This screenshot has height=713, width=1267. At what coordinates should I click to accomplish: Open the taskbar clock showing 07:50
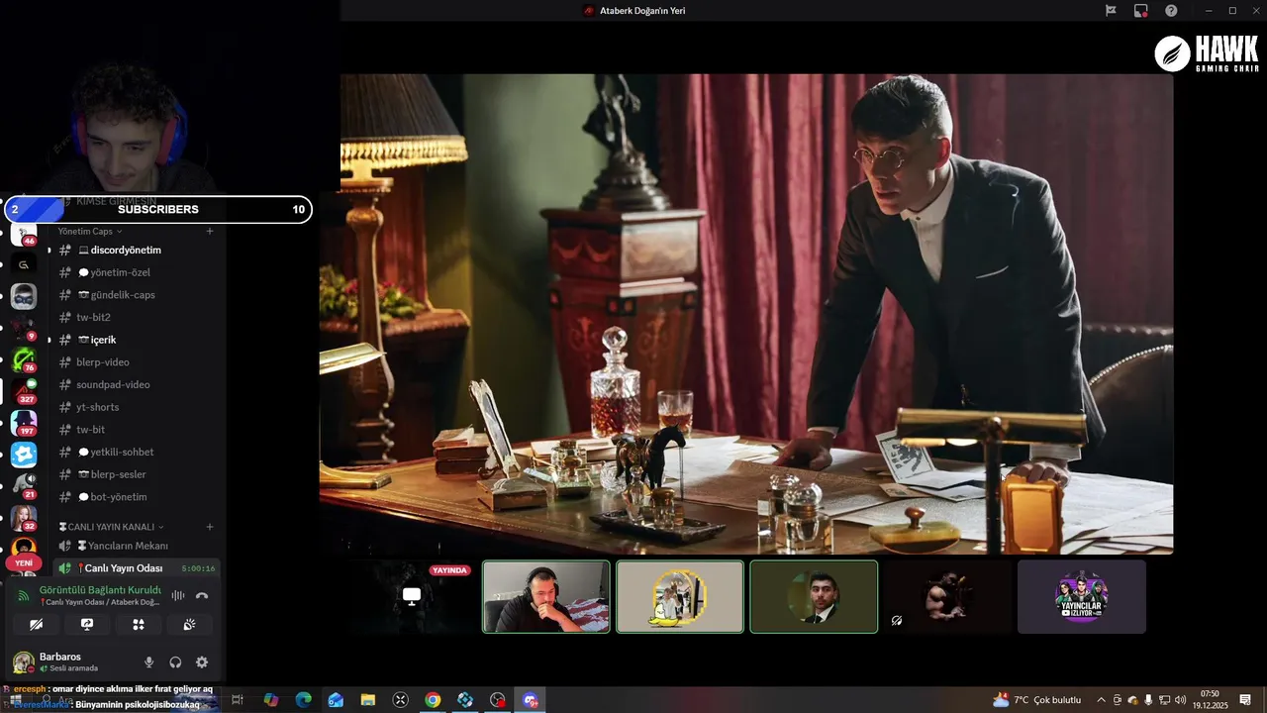[x=1210, y=700]
